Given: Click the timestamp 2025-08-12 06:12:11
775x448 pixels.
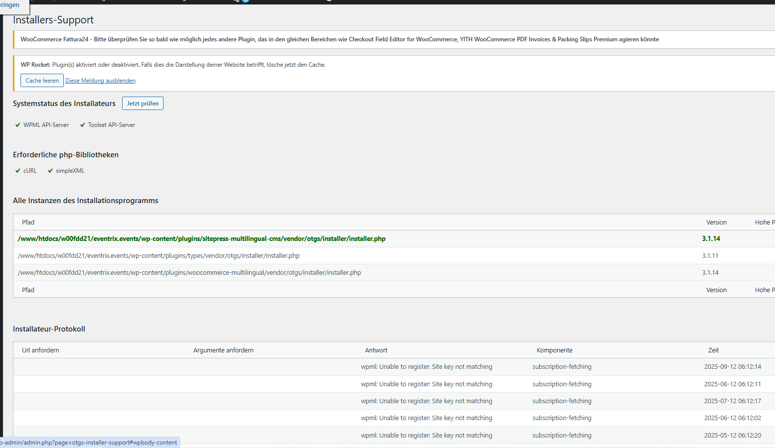Looking at the screenshot, I should [x=733, y=384].
